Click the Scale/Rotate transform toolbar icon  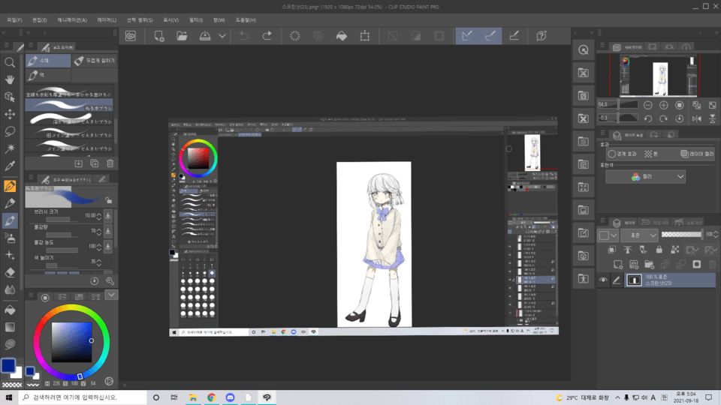tap(365, 36)
